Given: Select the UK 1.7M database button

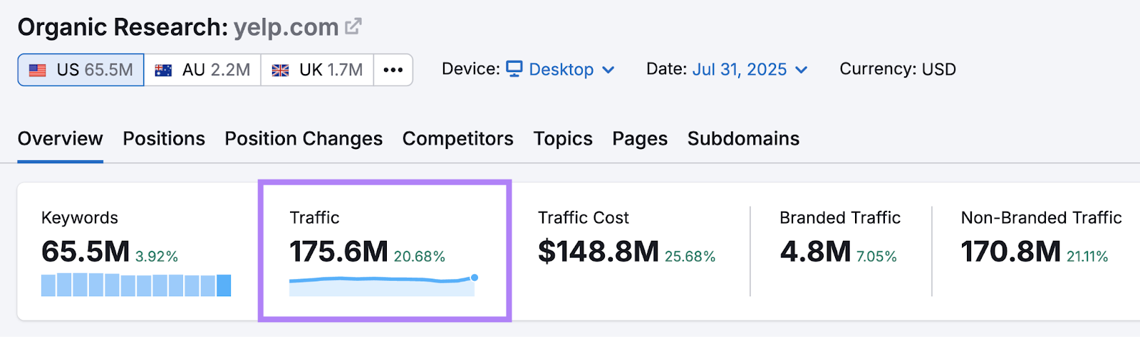Looking at the screenshot, I should (x=317, y=70).
